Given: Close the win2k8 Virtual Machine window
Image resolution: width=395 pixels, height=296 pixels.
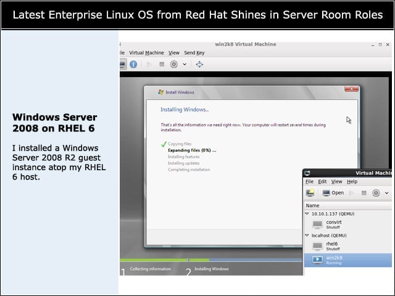Looking at the screenshot, I should click(x=388, y=44).
